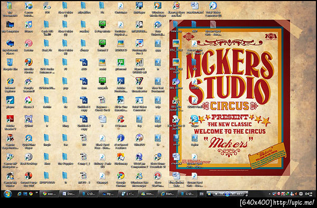Launch the Adobe Reader 9 shortcut
This screenshot has width=317, height=208.
point(10,122)
